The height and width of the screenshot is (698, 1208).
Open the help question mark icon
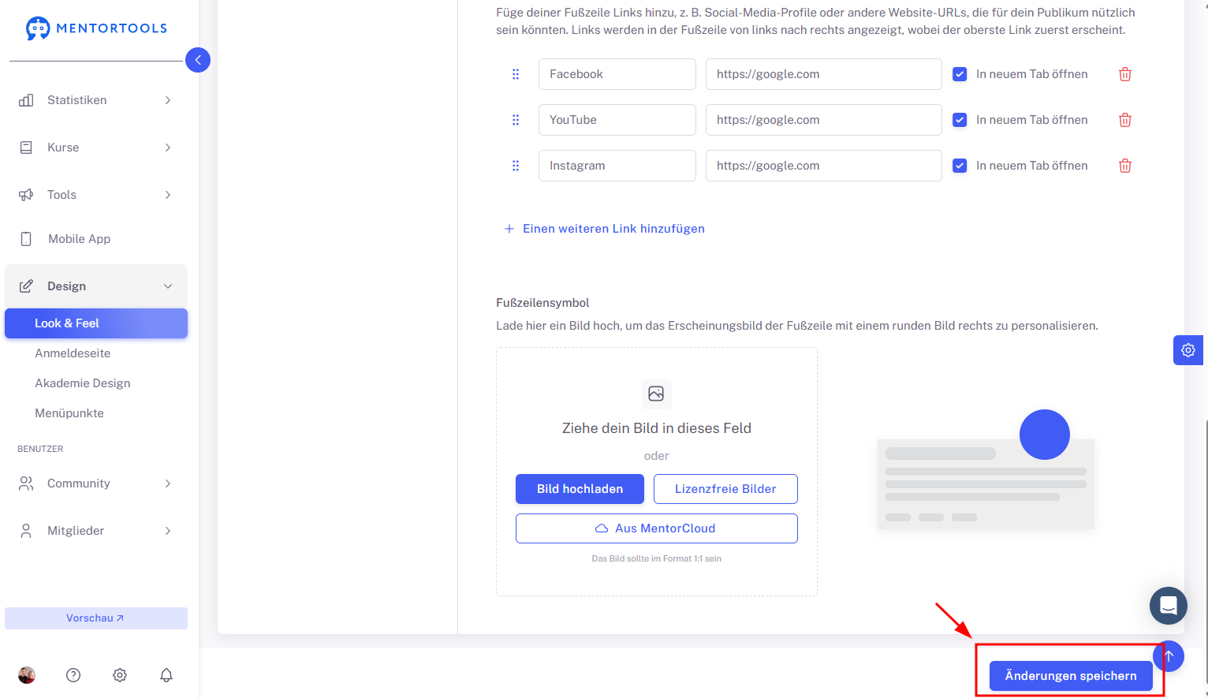point(73,675)
